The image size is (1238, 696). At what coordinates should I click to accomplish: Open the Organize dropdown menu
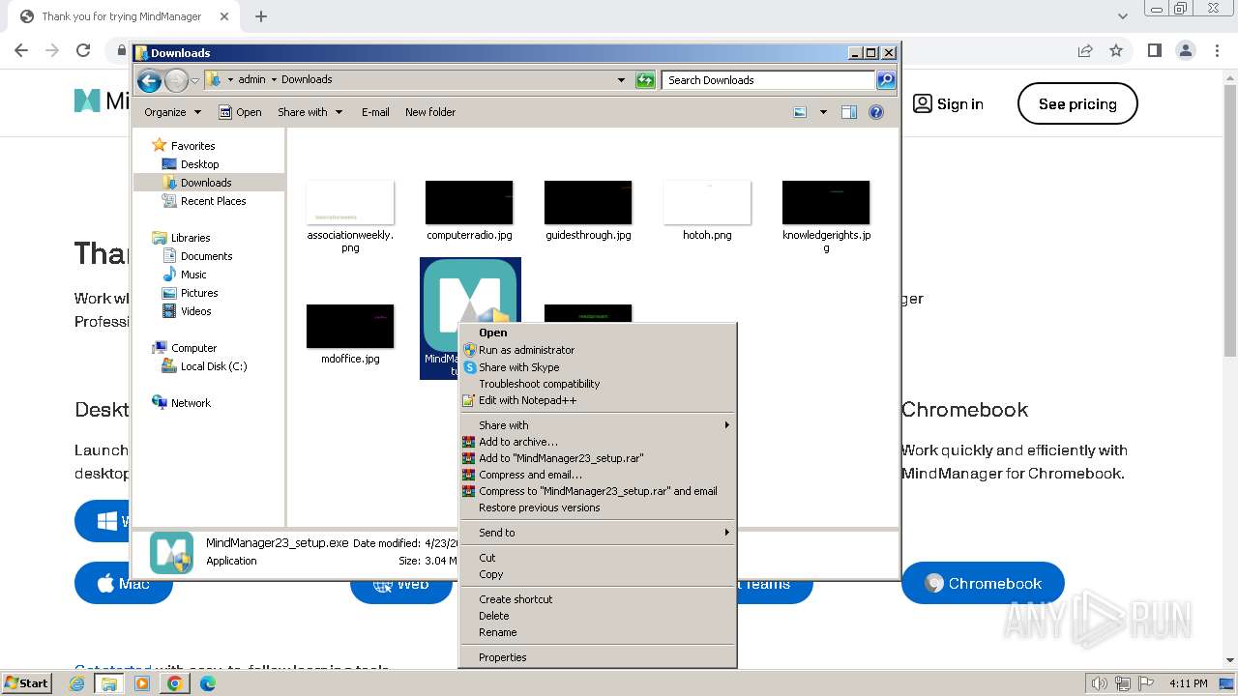click(172, 112)
